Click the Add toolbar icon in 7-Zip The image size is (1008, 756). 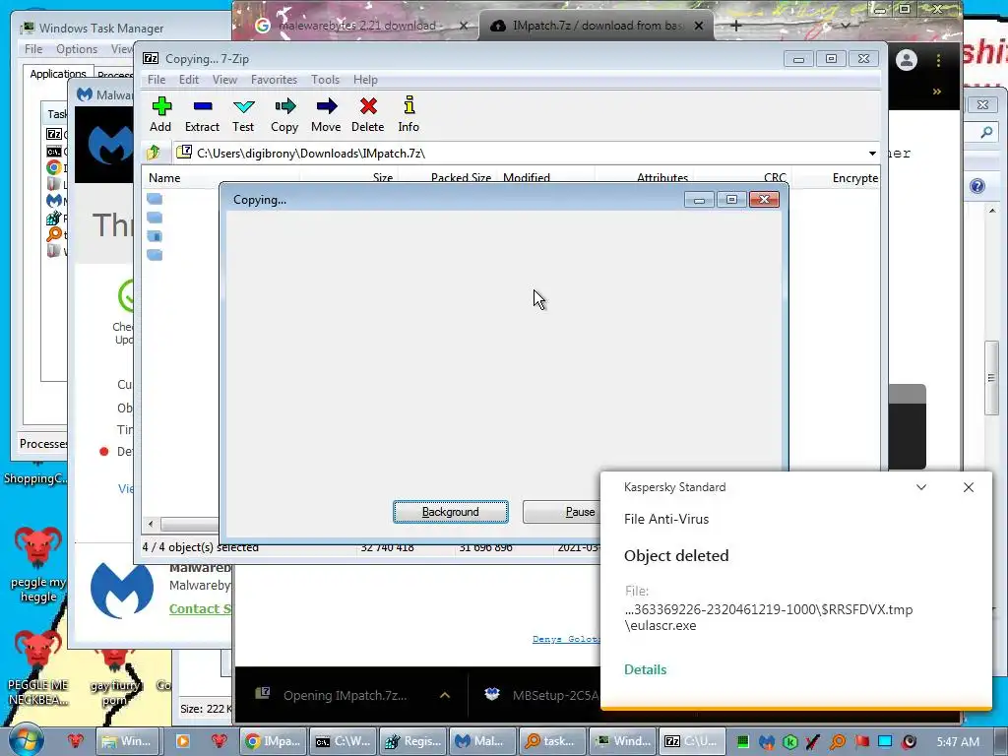[160, 114]
